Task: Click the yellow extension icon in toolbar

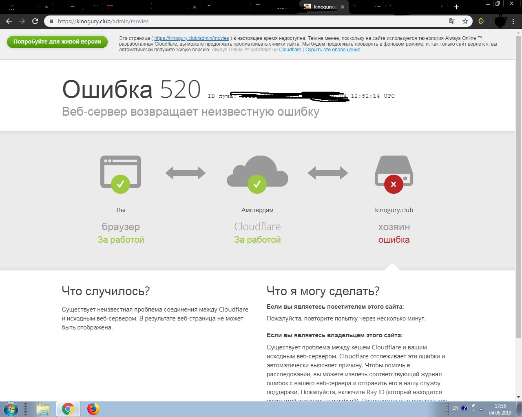Action: [x=481, y=21]
